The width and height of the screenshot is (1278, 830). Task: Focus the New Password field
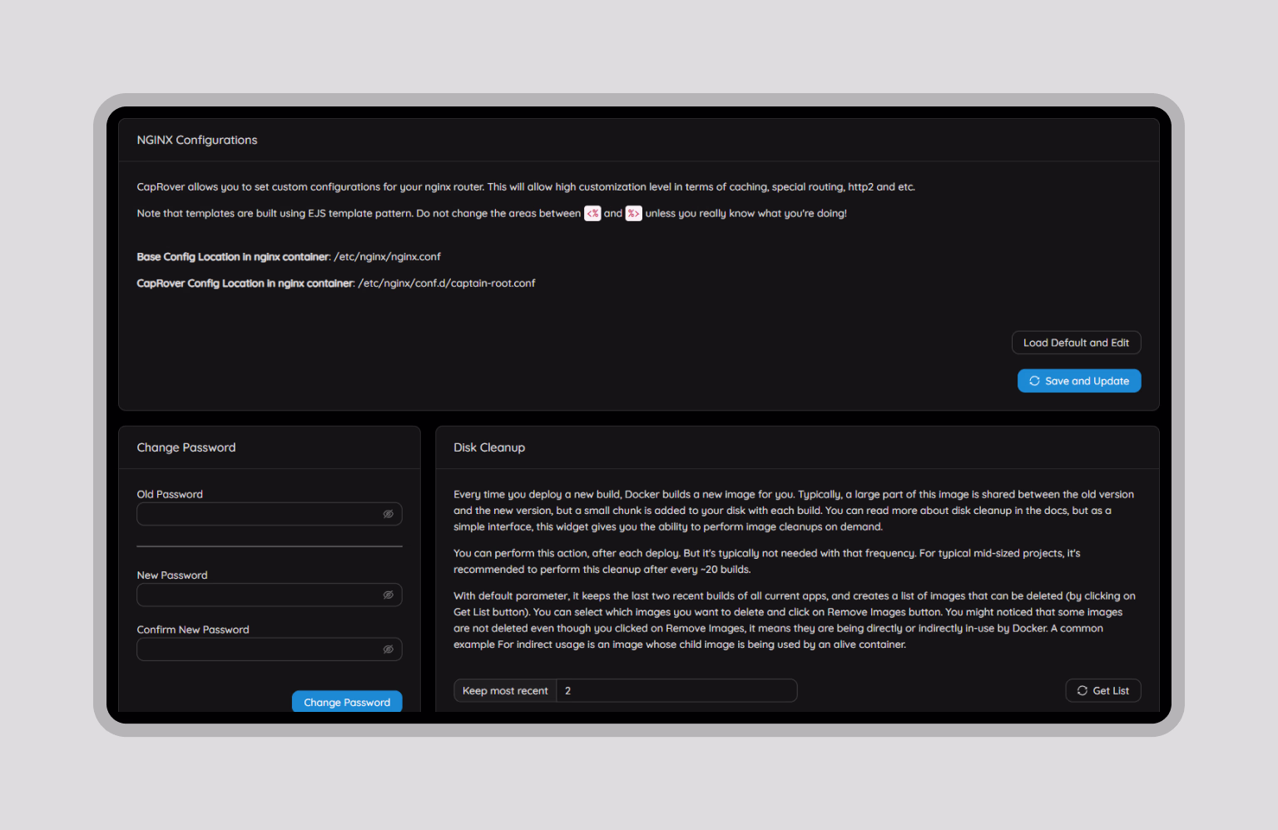point(270,595)
